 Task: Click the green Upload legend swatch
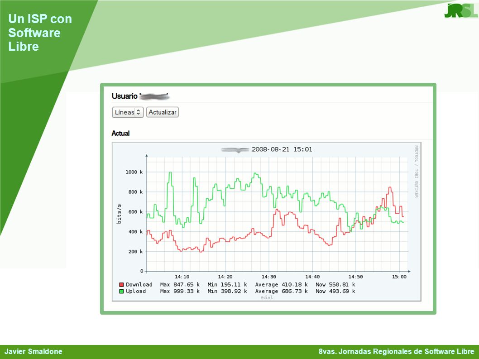pos(121,292)
